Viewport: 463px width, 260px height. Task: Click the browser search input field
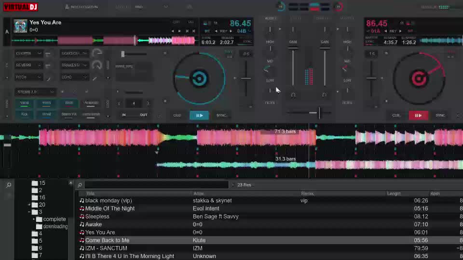(x=156, y=185)
